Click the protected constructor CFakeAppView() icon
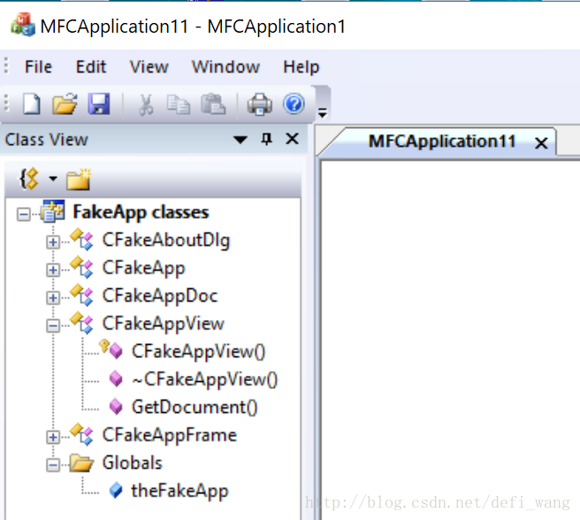This screenshot has width=580, height=520. [x=111, y=349]
